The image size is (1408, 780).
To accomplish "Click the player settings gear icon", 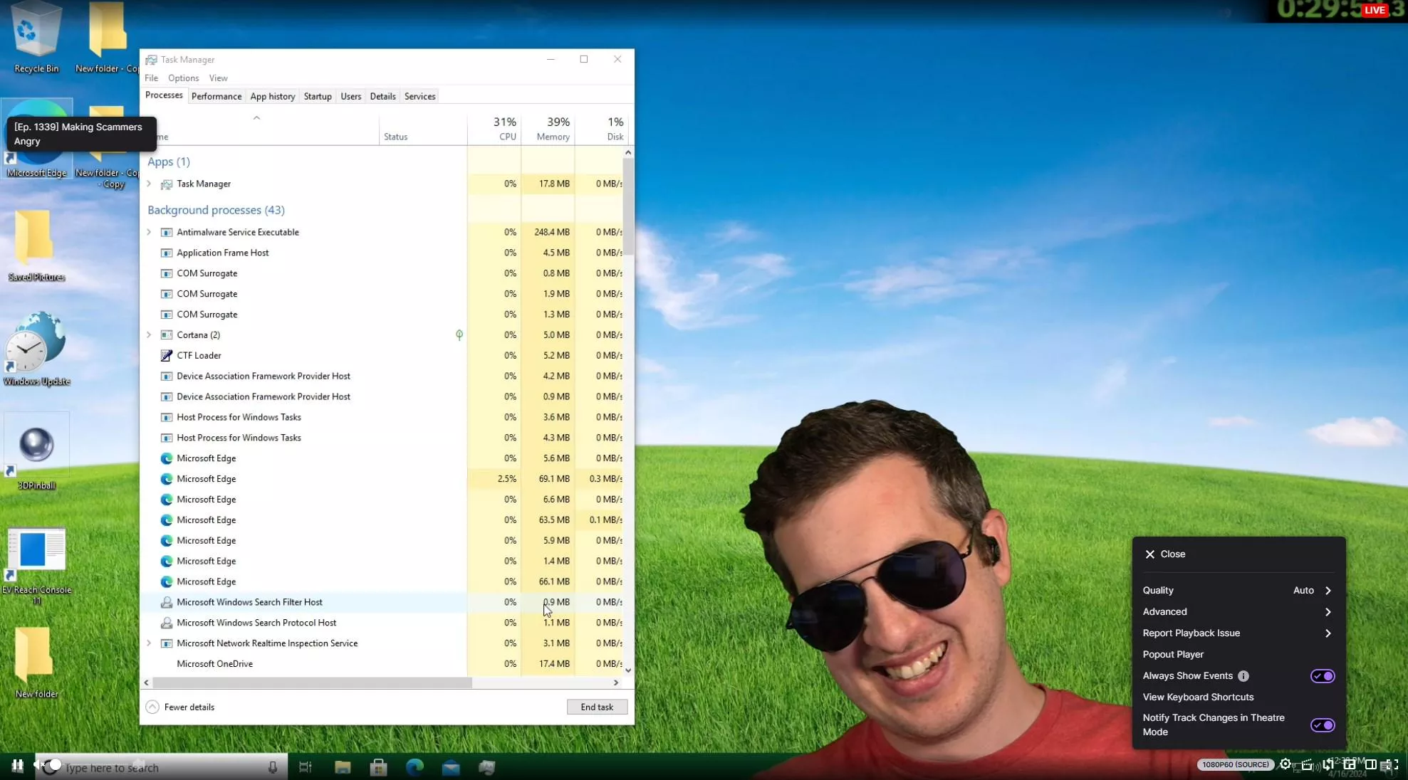I will [x=1286, y=764].
